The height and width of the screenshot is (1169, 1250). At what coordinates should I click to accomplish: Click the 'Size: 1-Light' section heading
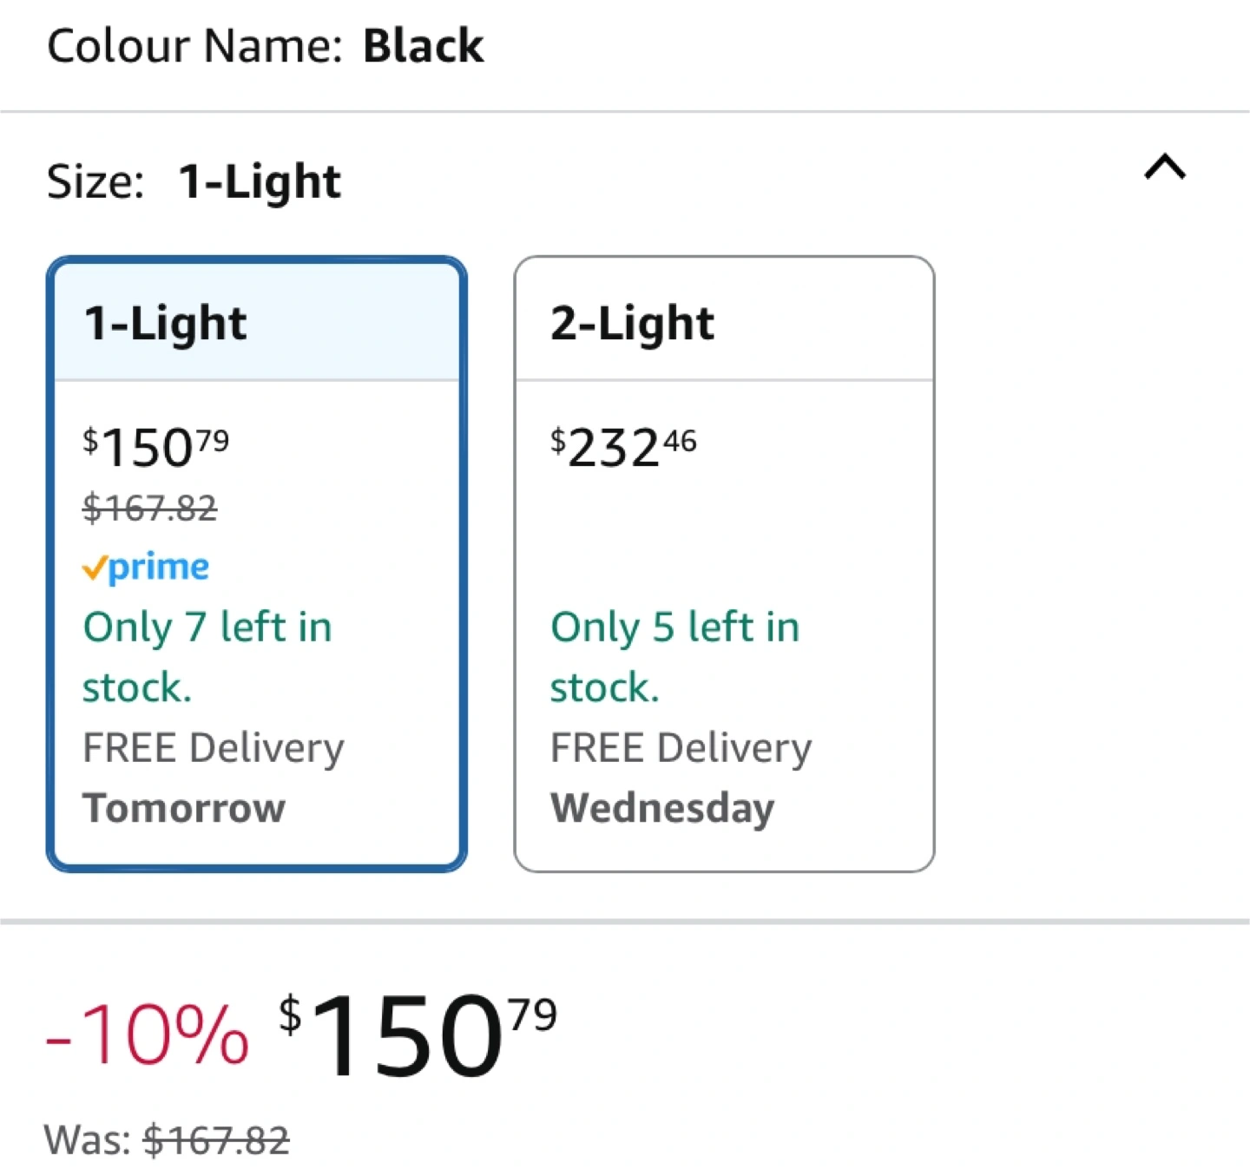194,182
